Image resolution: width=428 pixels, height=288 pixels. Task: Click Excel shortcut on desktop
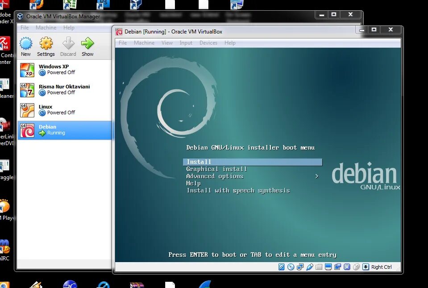(70, 4)
